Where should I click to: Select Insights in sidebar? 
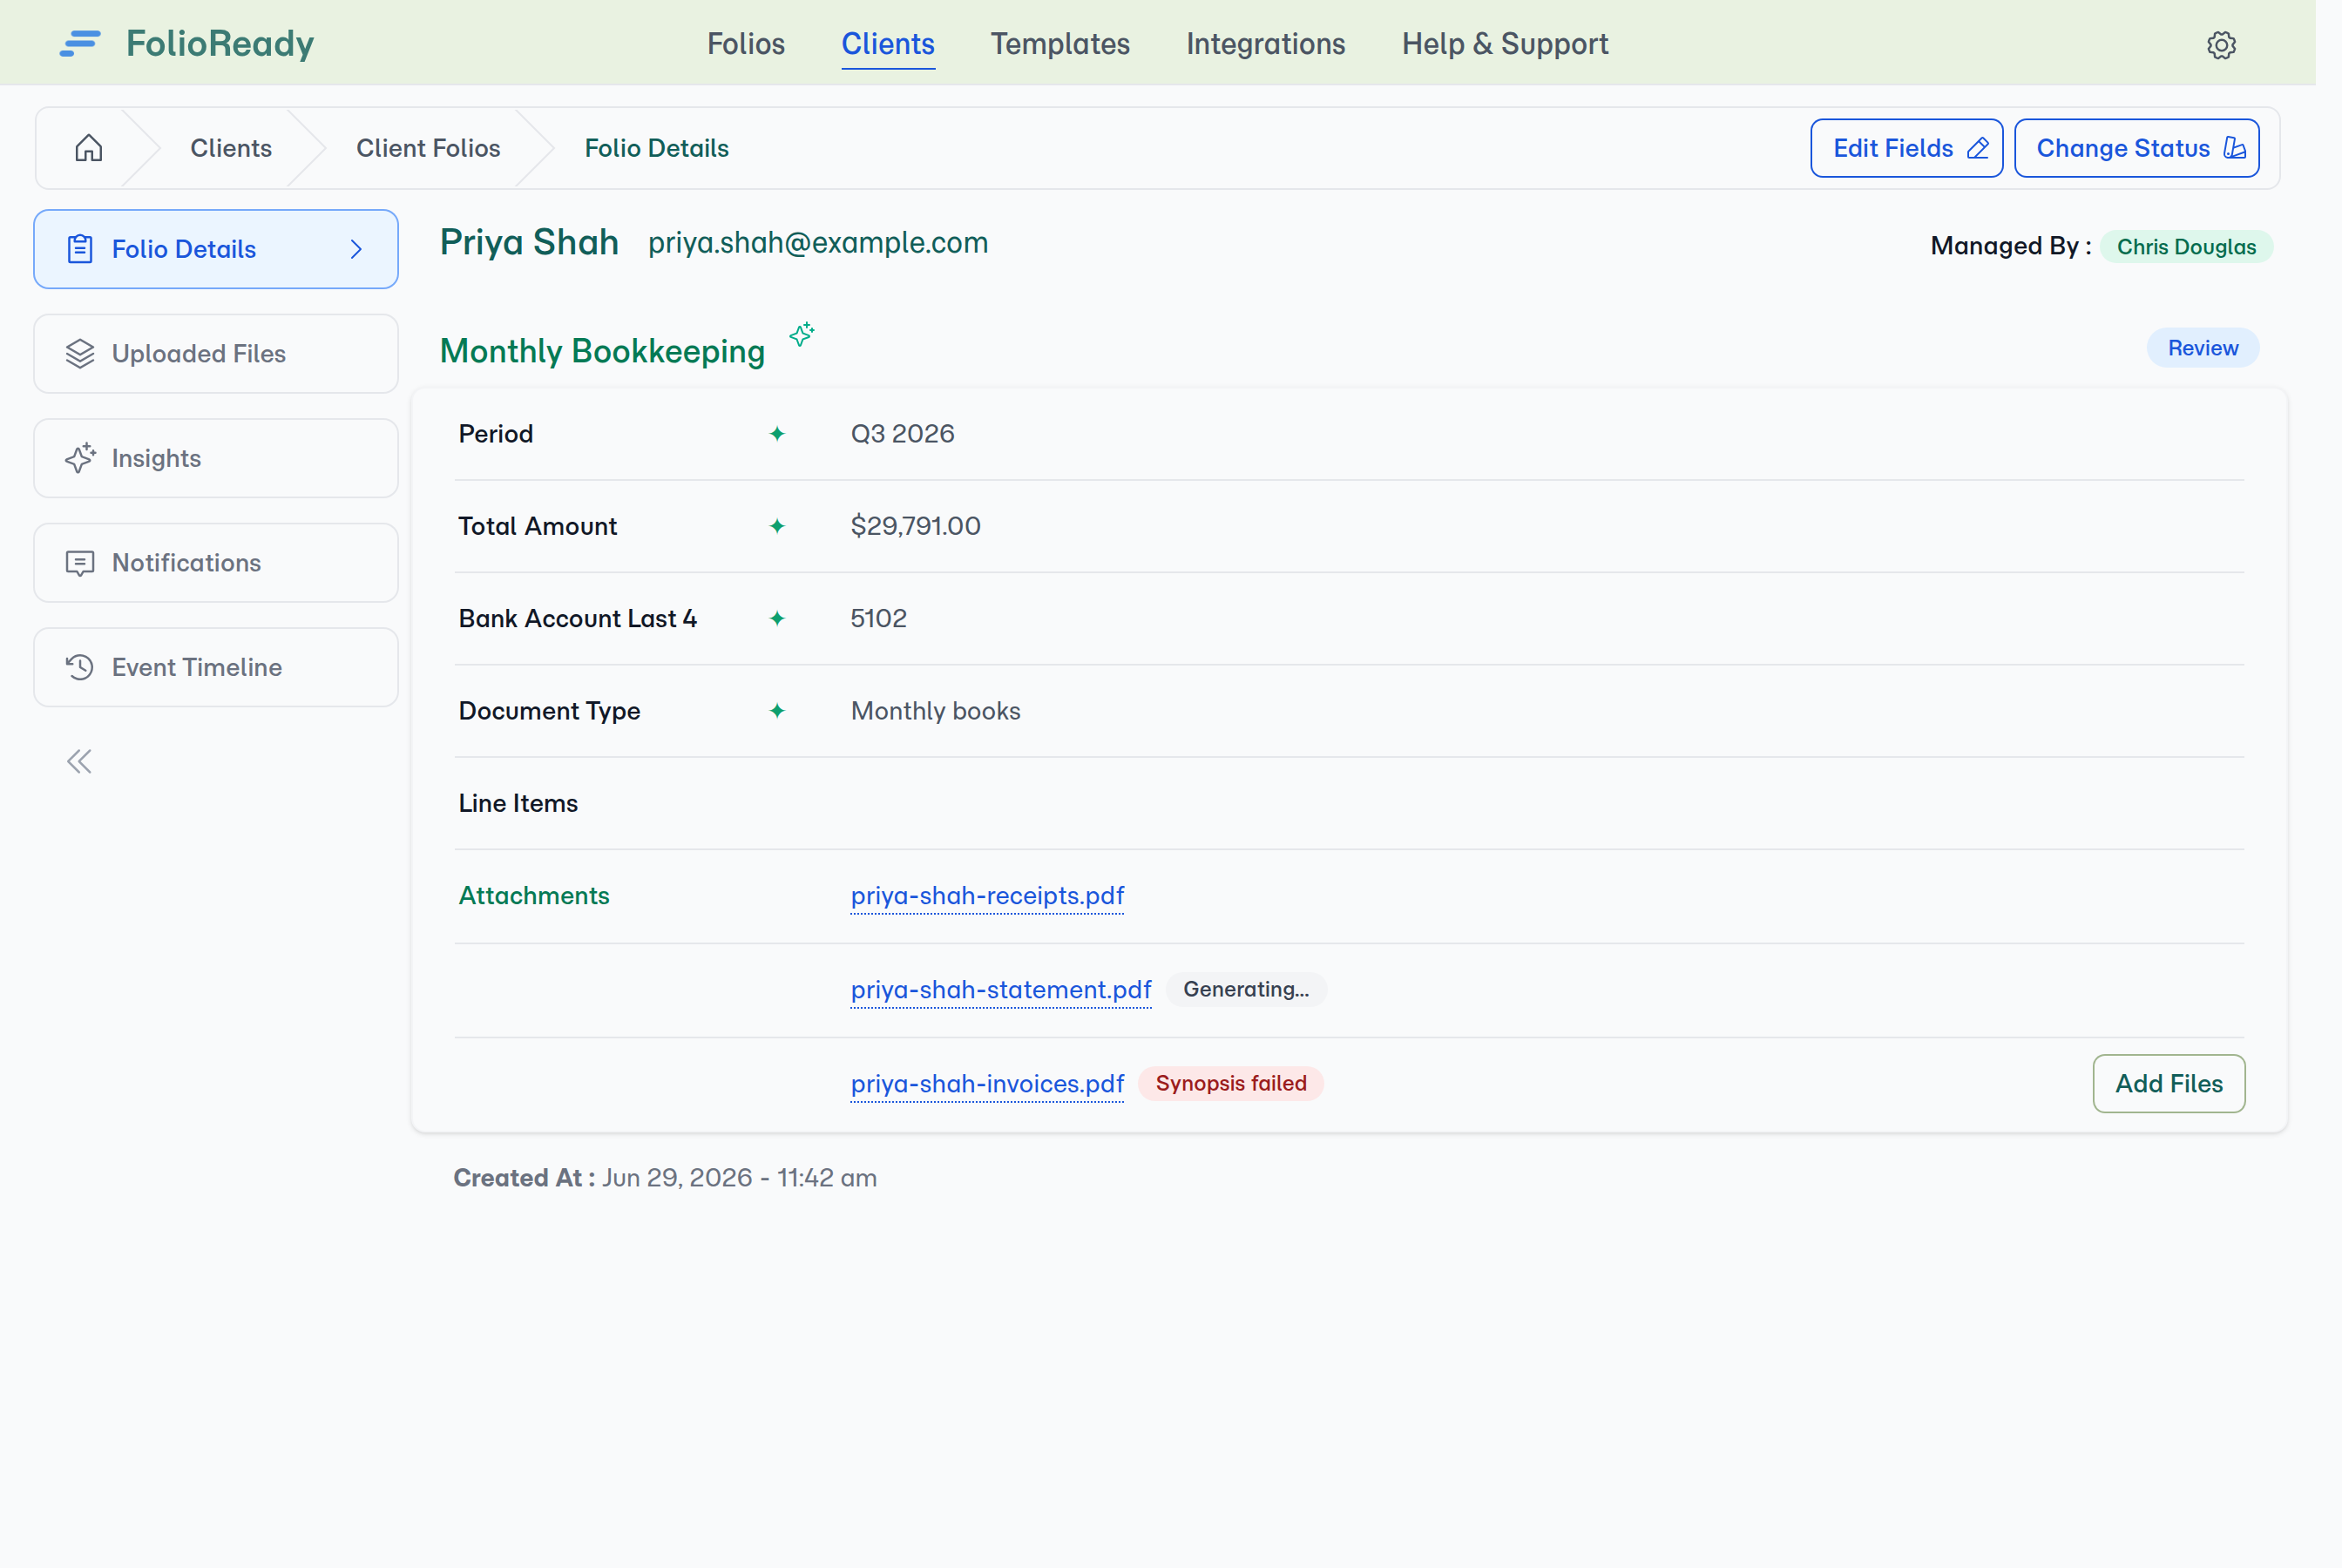(216, 458)
